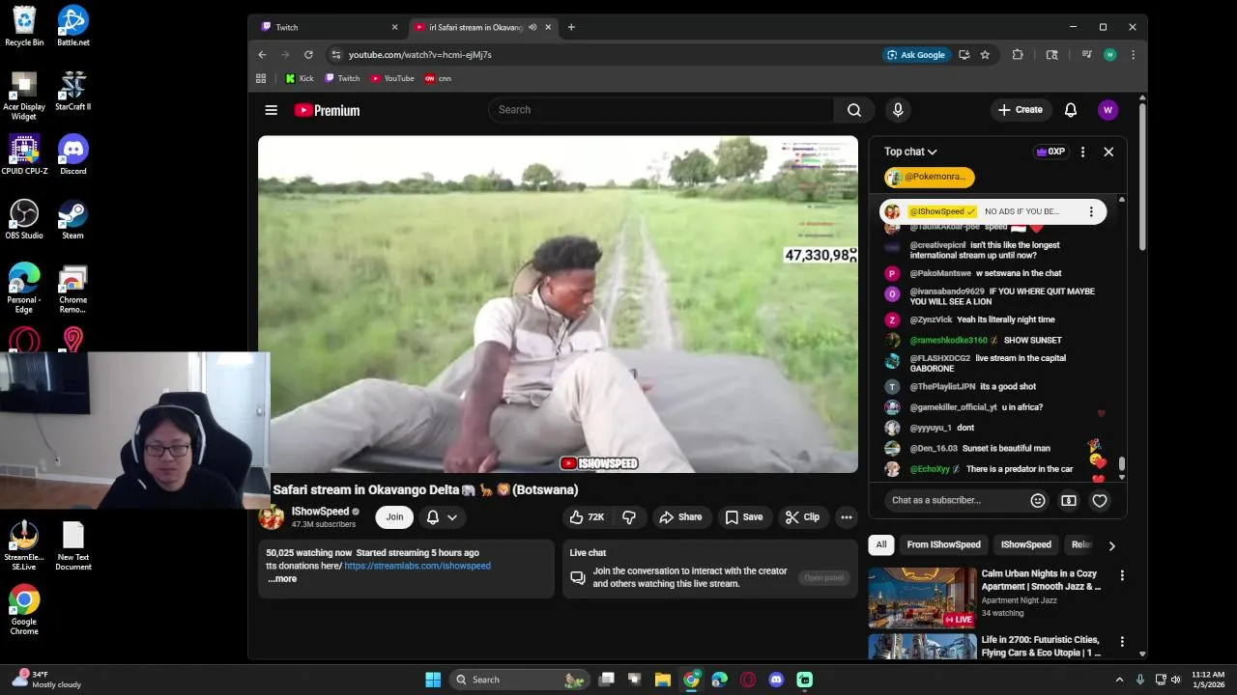Click the address bar URL
The width and height of the screenshot is (1237, 695).
click(420, 55)
